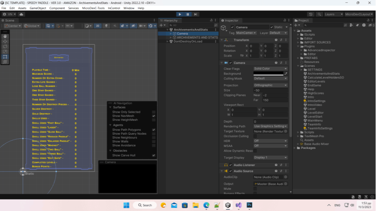This screenshot has height=211, width=376.
Task: Open Photoshop from the Windows taskbar
Action: pyautogui.click(x=249, y=205)
